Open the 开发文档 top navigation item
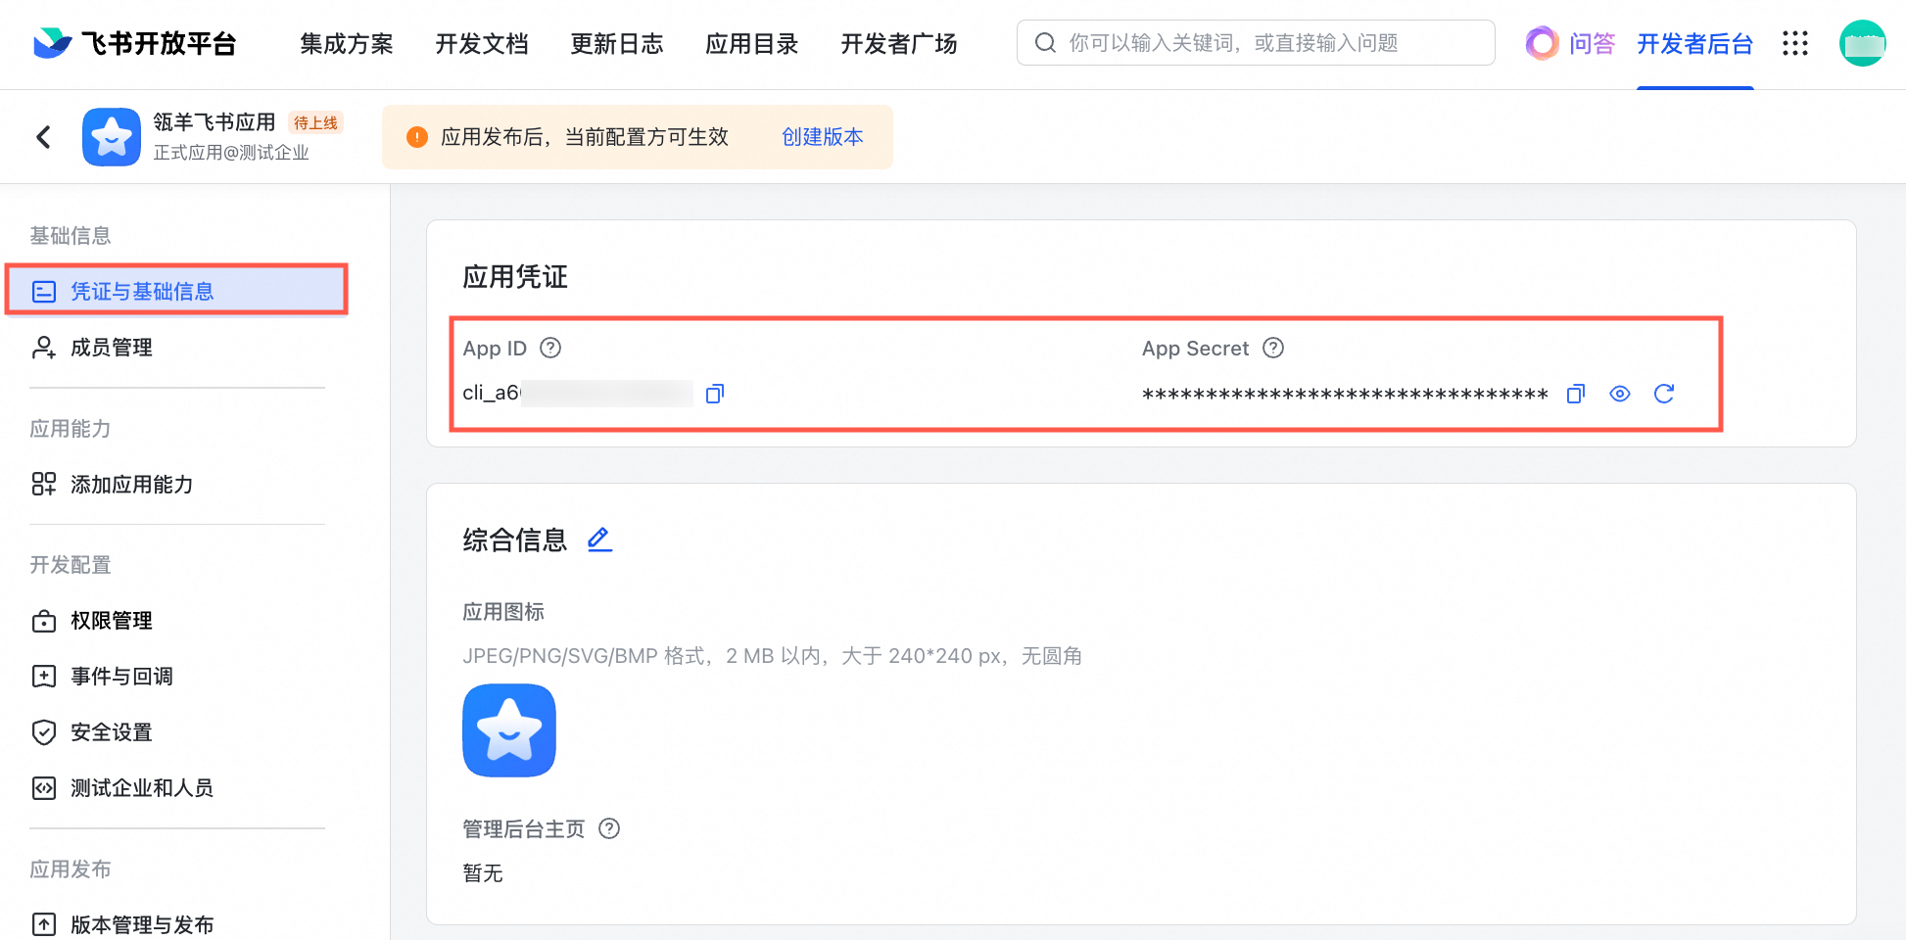Image resolution: width=1906 pixels, height=940 pixels. pyautogui.click(x=482, y=44)
